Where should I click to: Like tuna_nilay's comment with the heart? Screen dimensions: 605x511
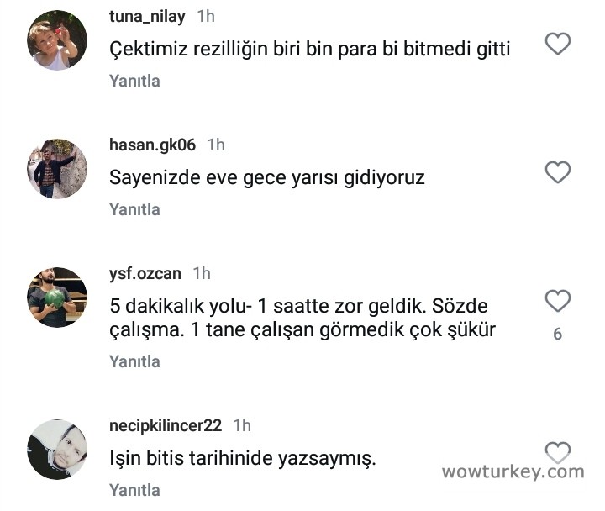[x=558, y=44]
